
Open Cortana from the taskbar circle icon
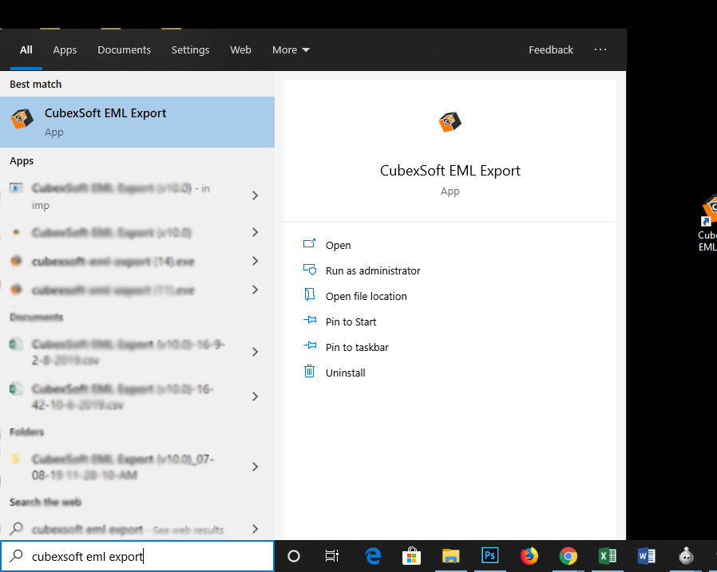click(x=294, y=556)
